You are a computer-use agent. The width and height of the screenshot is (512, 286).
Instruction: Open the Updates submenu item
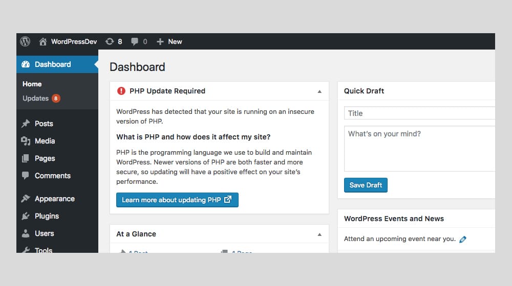[36, 98]
